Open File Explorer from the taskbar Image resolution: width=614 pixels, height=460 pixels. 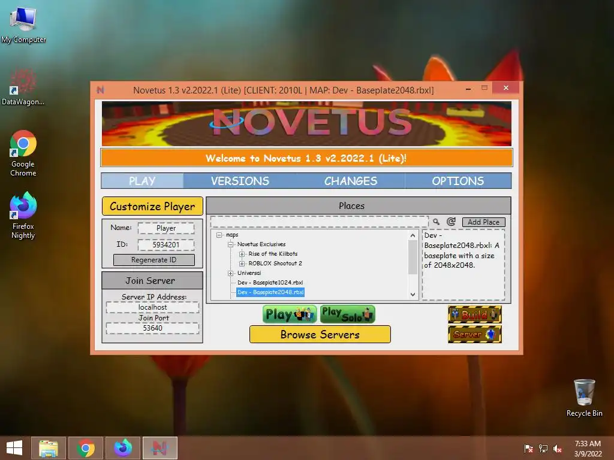49,448
